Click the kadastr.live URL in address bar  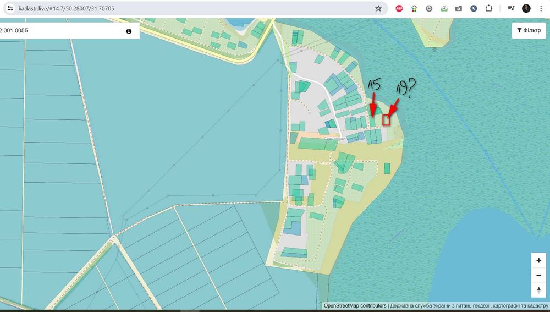pos(67,8)
